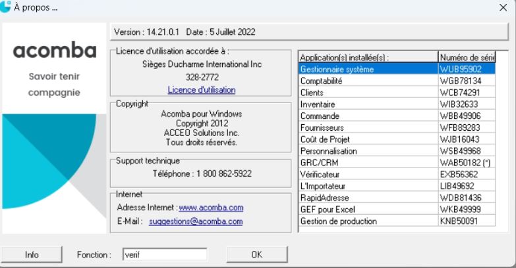Click serial number WDB81436
Viewport: 516px width, 268px height.
click(461, 198)
